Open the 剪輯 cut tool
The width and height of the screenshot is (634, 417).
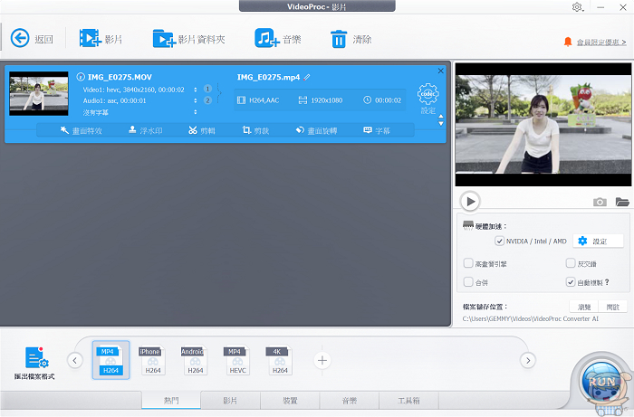tap(201, 130)
